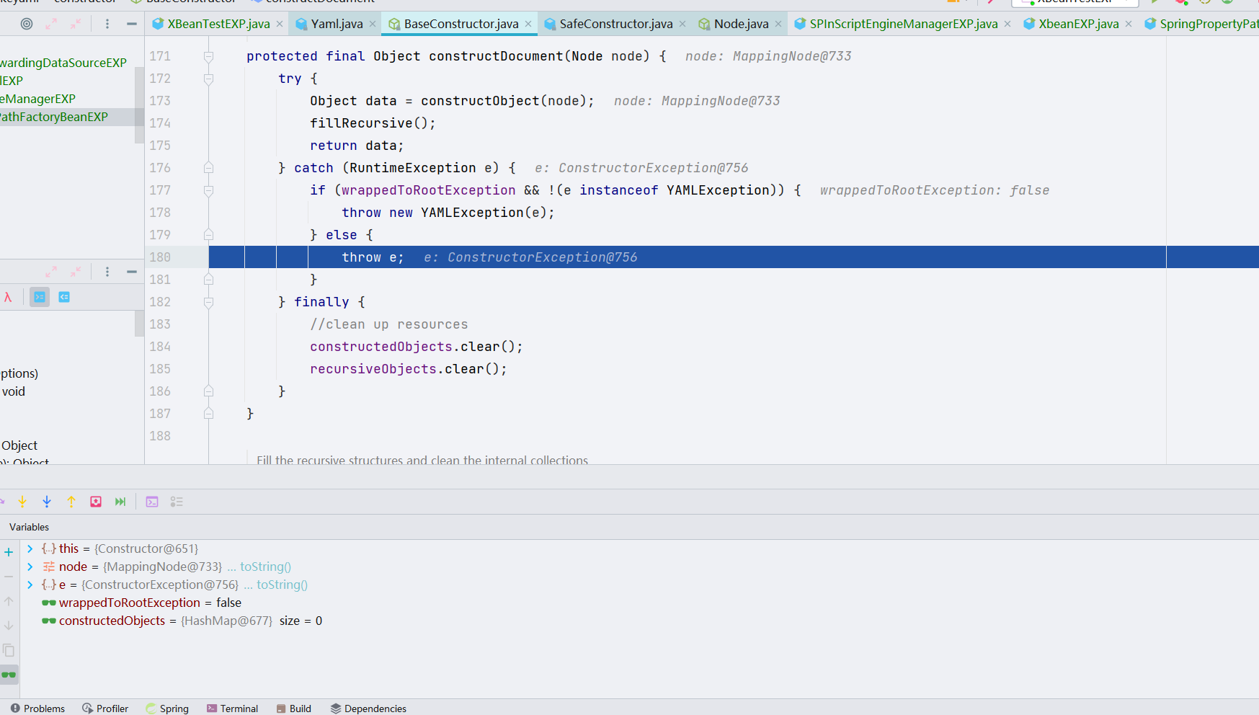Switch to the Yaml.java tab

[x=336, y=24]
